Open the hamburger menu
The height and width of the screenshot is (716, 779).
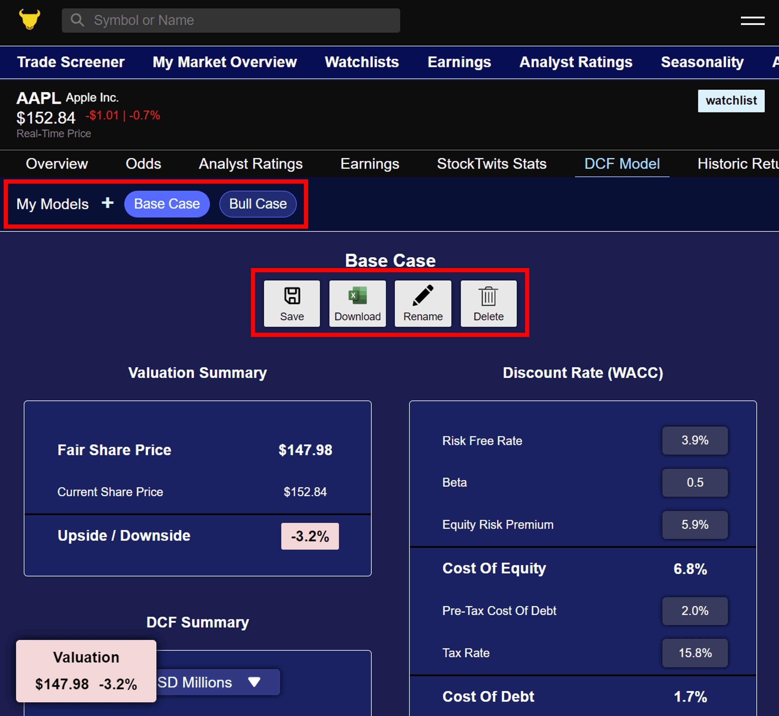(x=752, y=21)
